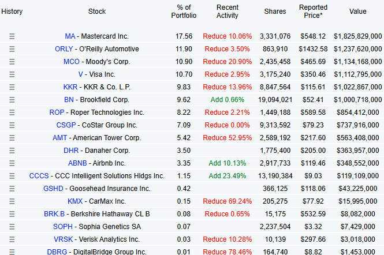Select portfolio percentage 17.56
Viewport: 384px width, 255px height.
click(x=184, y=36)
